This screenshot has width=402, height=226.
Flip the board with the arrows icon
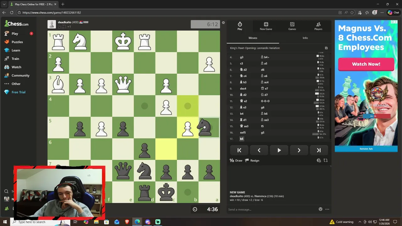325,160
